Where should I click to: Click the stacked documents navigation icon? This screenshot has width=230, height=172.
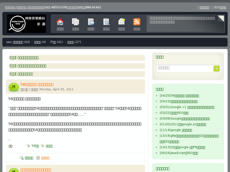click(75, 22)
